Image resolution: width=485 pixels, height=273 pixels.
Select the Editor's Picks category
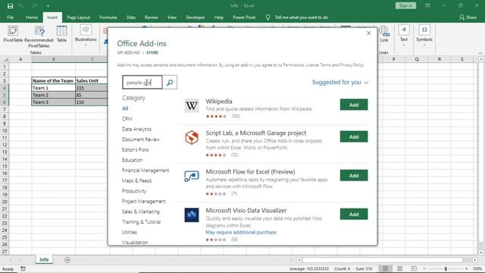click(135, 149)
